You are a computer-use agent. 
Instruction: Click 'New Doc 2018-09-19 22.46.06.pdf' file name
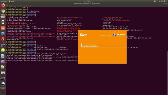(x=115, y=27)
